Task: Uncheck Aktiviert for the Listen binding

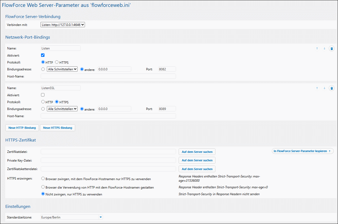Action: (x=43, y=55)
